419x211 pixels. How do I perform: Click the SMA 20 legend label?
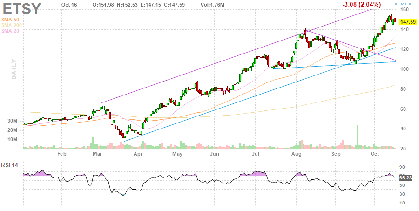tap(10, 31)
